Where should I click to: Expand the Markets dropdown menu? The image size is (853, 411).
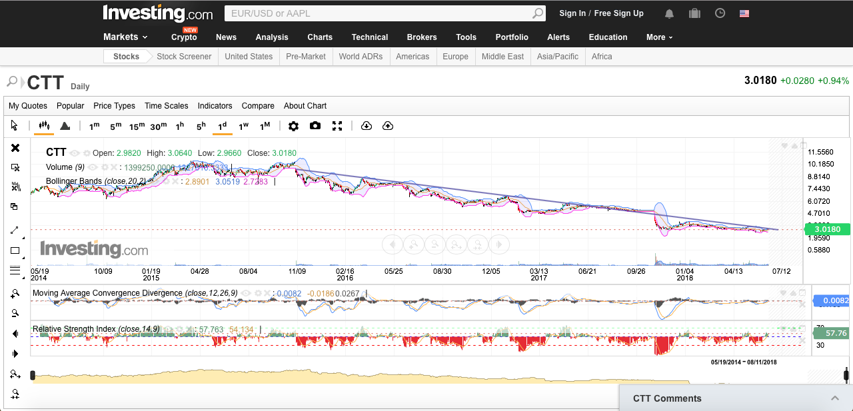click(x=125, y=37)
